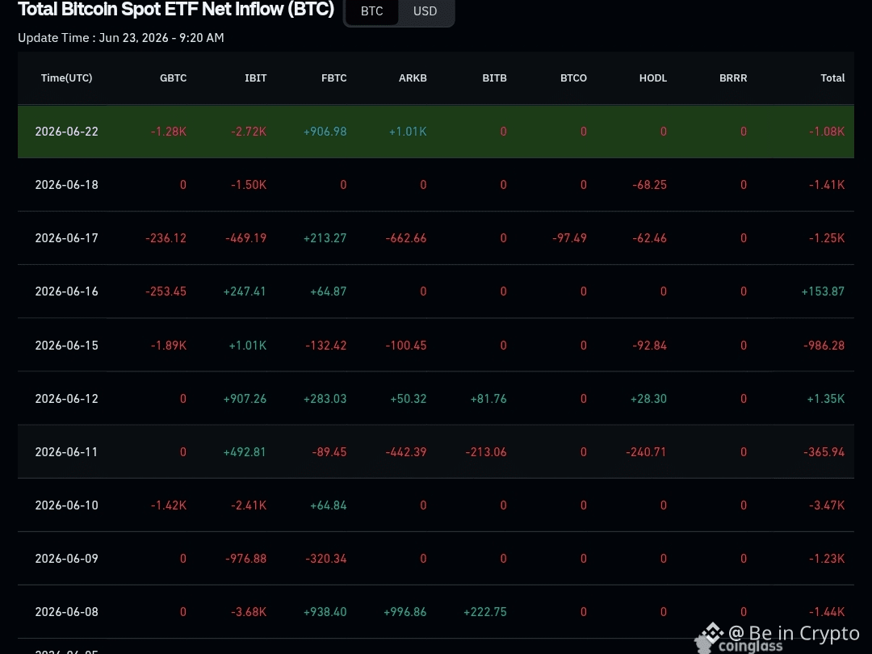Click the total -3.47K cell
This screenshot has height=654, width=872.
tap(827, 505)
